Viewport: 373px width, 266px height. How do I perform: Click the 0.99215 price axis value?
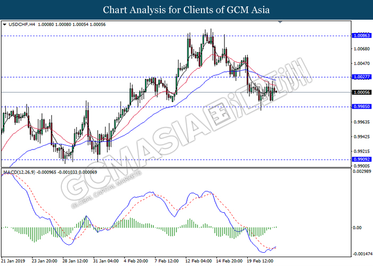[x=362, y=151]
